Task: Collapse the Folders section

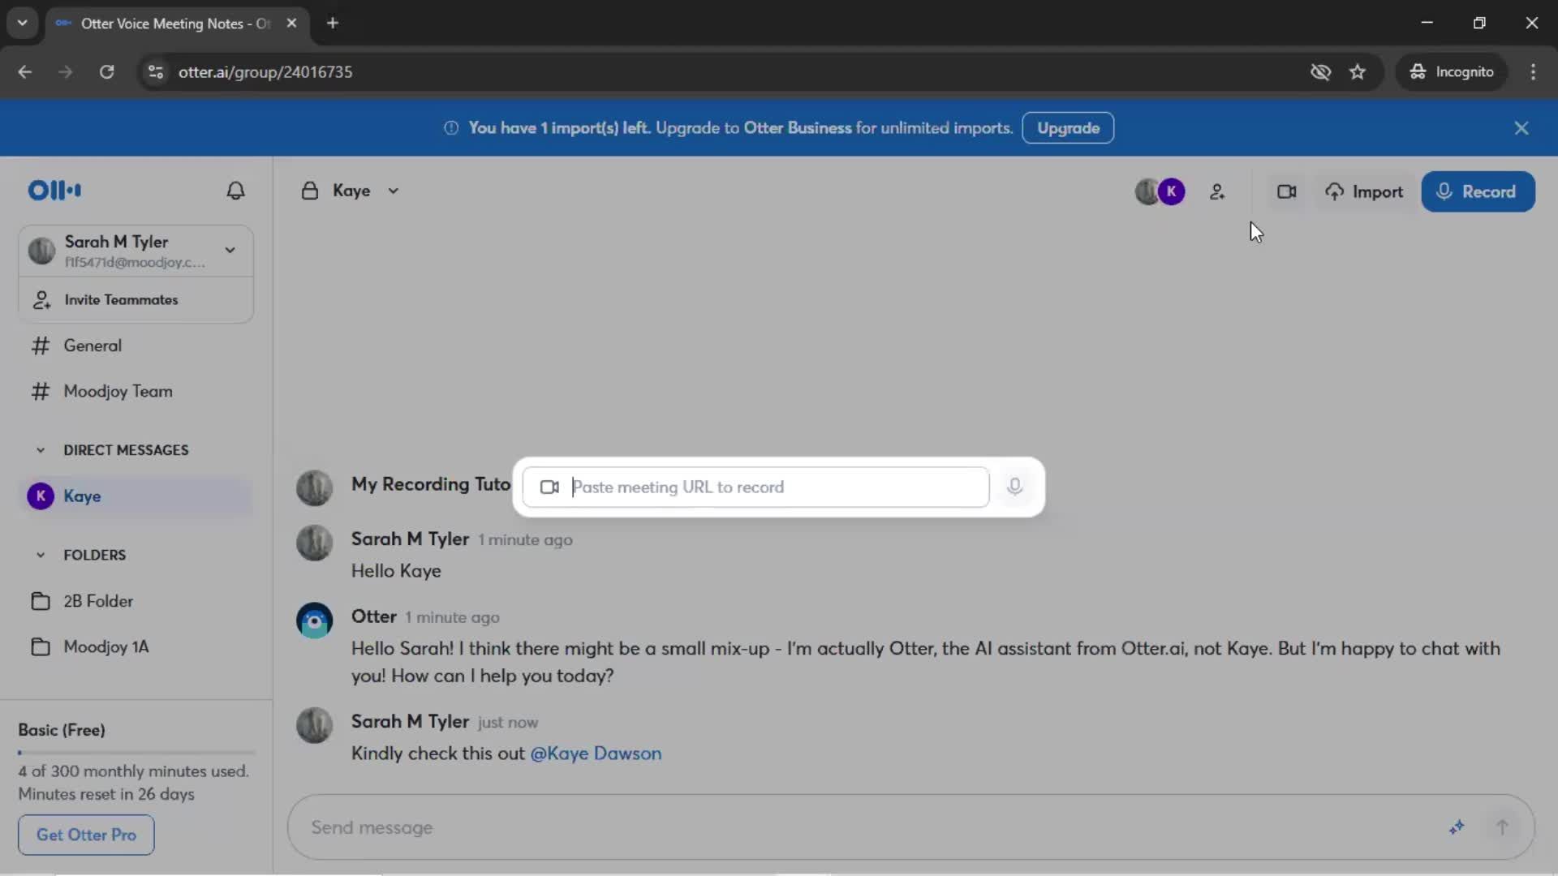Action: [x=41, y=556]
